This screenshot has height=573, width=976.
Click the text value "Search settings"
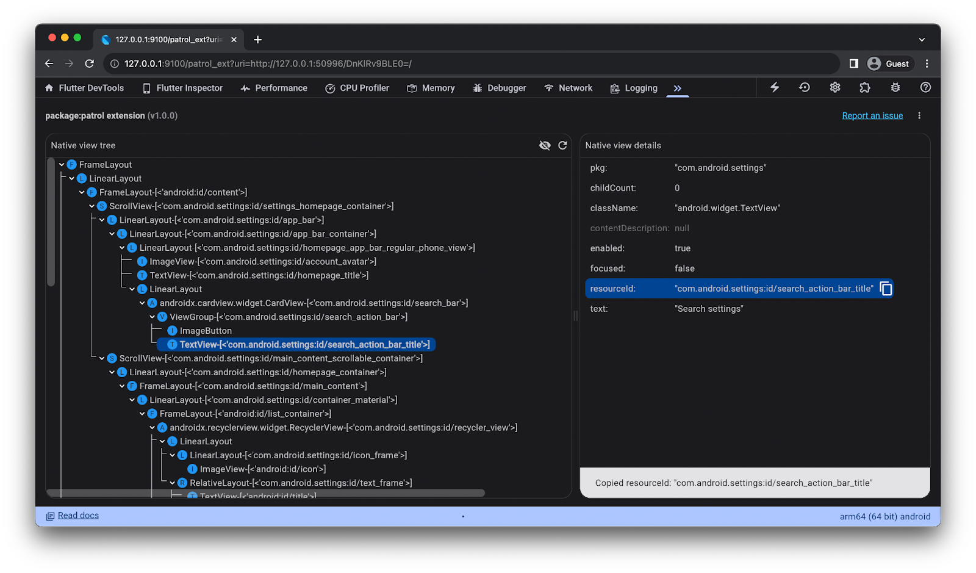coord(709,309)
